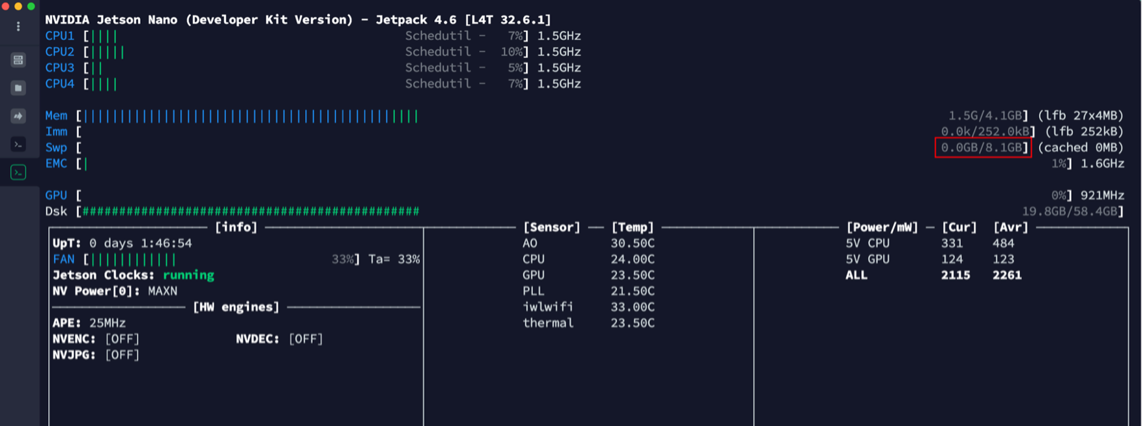Click the FAN speed bar
The image size is (1142, 426).
coord(134,259)
